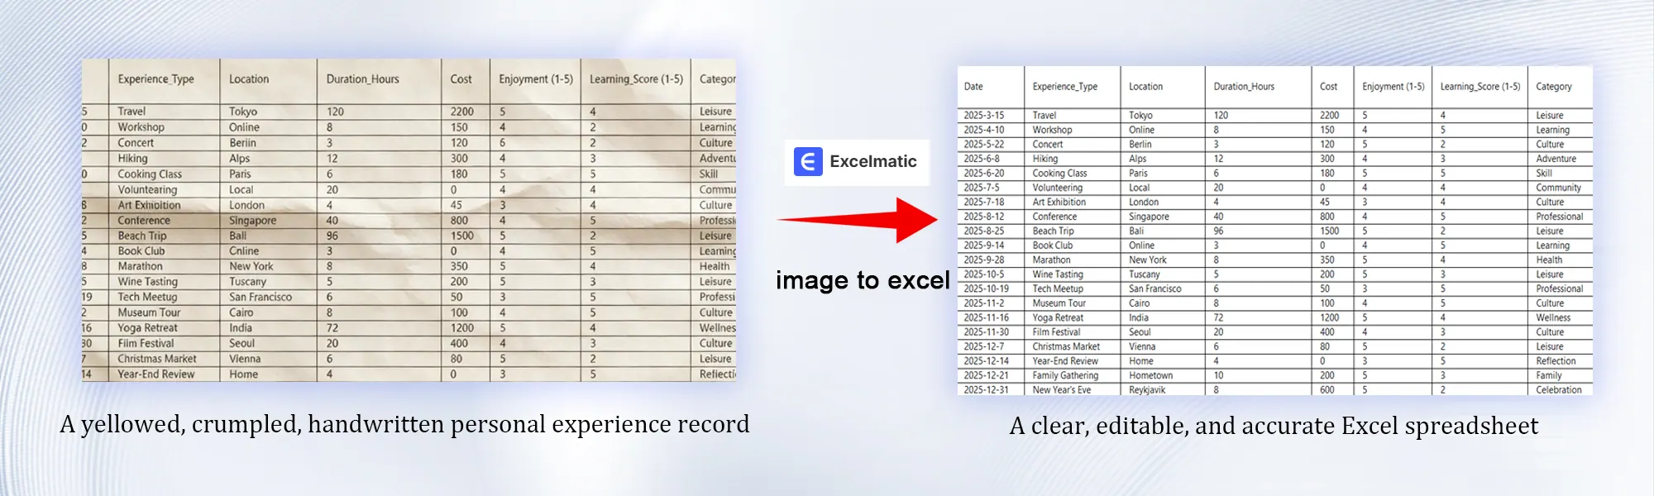Select the date cell 2025-7-18

point(983,203)
